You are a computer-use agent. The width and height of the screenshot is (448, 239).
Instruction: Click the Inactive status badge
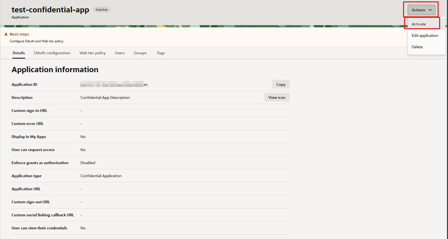pyautogui.click(x=102, y=9)
